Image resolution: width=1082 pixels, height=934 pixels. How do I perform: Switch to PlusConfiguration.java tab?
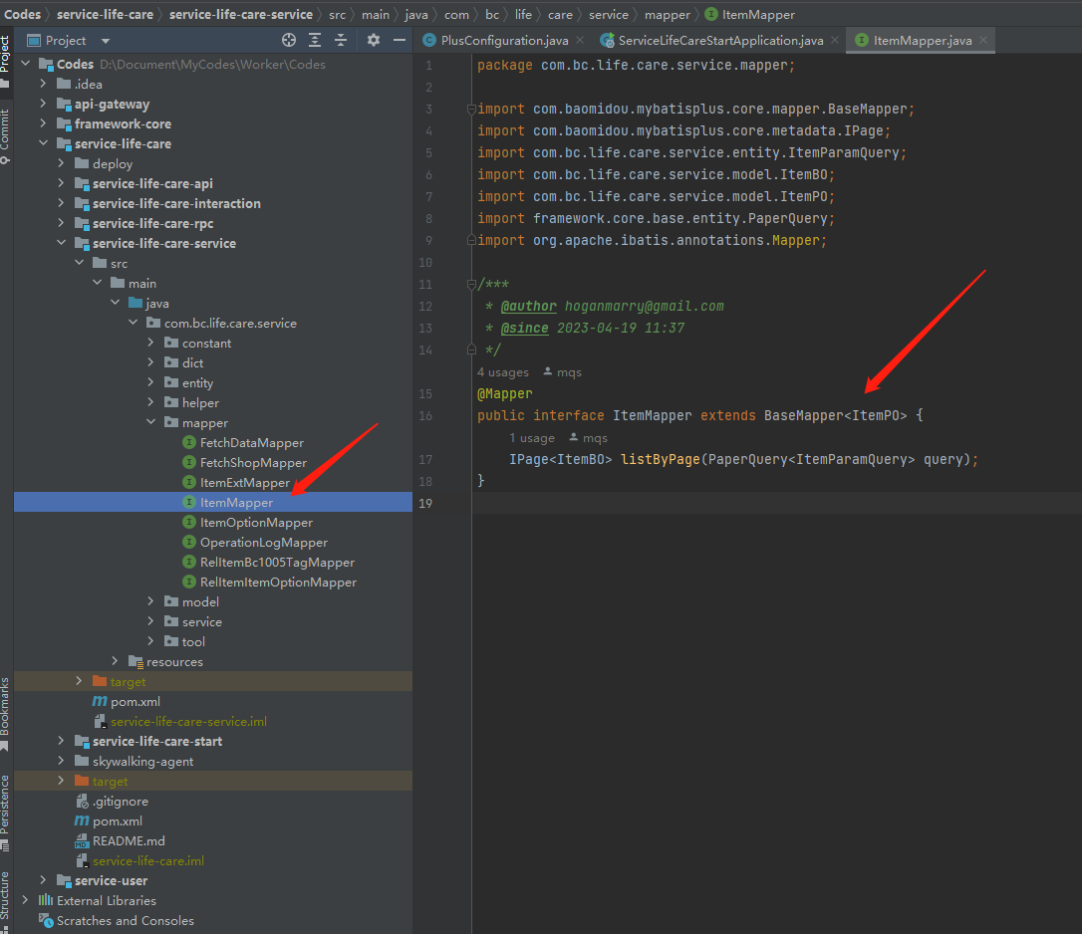pyautogui.click(x=504, y=41)
